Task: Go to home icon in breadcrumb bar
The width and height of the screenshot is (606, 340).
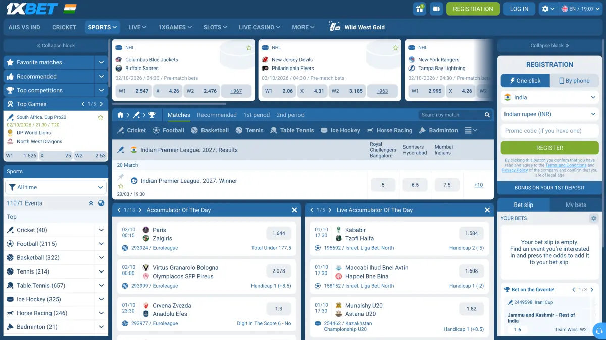Action: pyautogui.click(x=120, y=115)
